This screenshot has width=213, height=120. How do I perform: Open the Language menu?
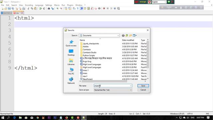click(x=39, y=5)
